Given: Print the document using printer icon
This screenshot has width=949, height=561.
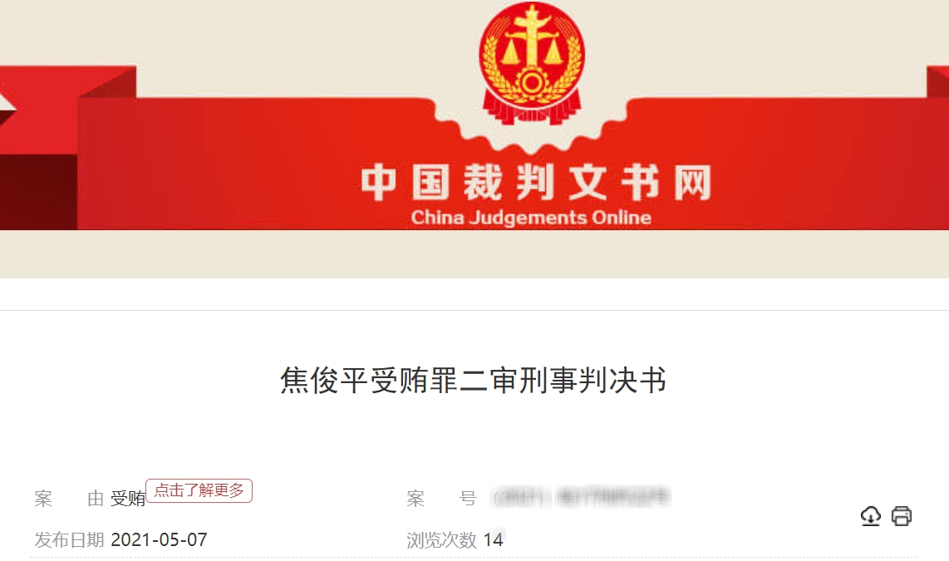Looking at the screenshot, I should (x=901, y=515).
